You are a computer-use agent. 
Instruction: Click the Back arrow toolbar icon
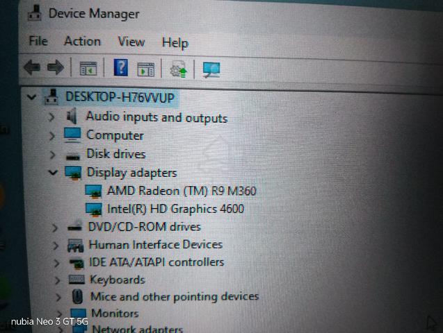[32, 67]
